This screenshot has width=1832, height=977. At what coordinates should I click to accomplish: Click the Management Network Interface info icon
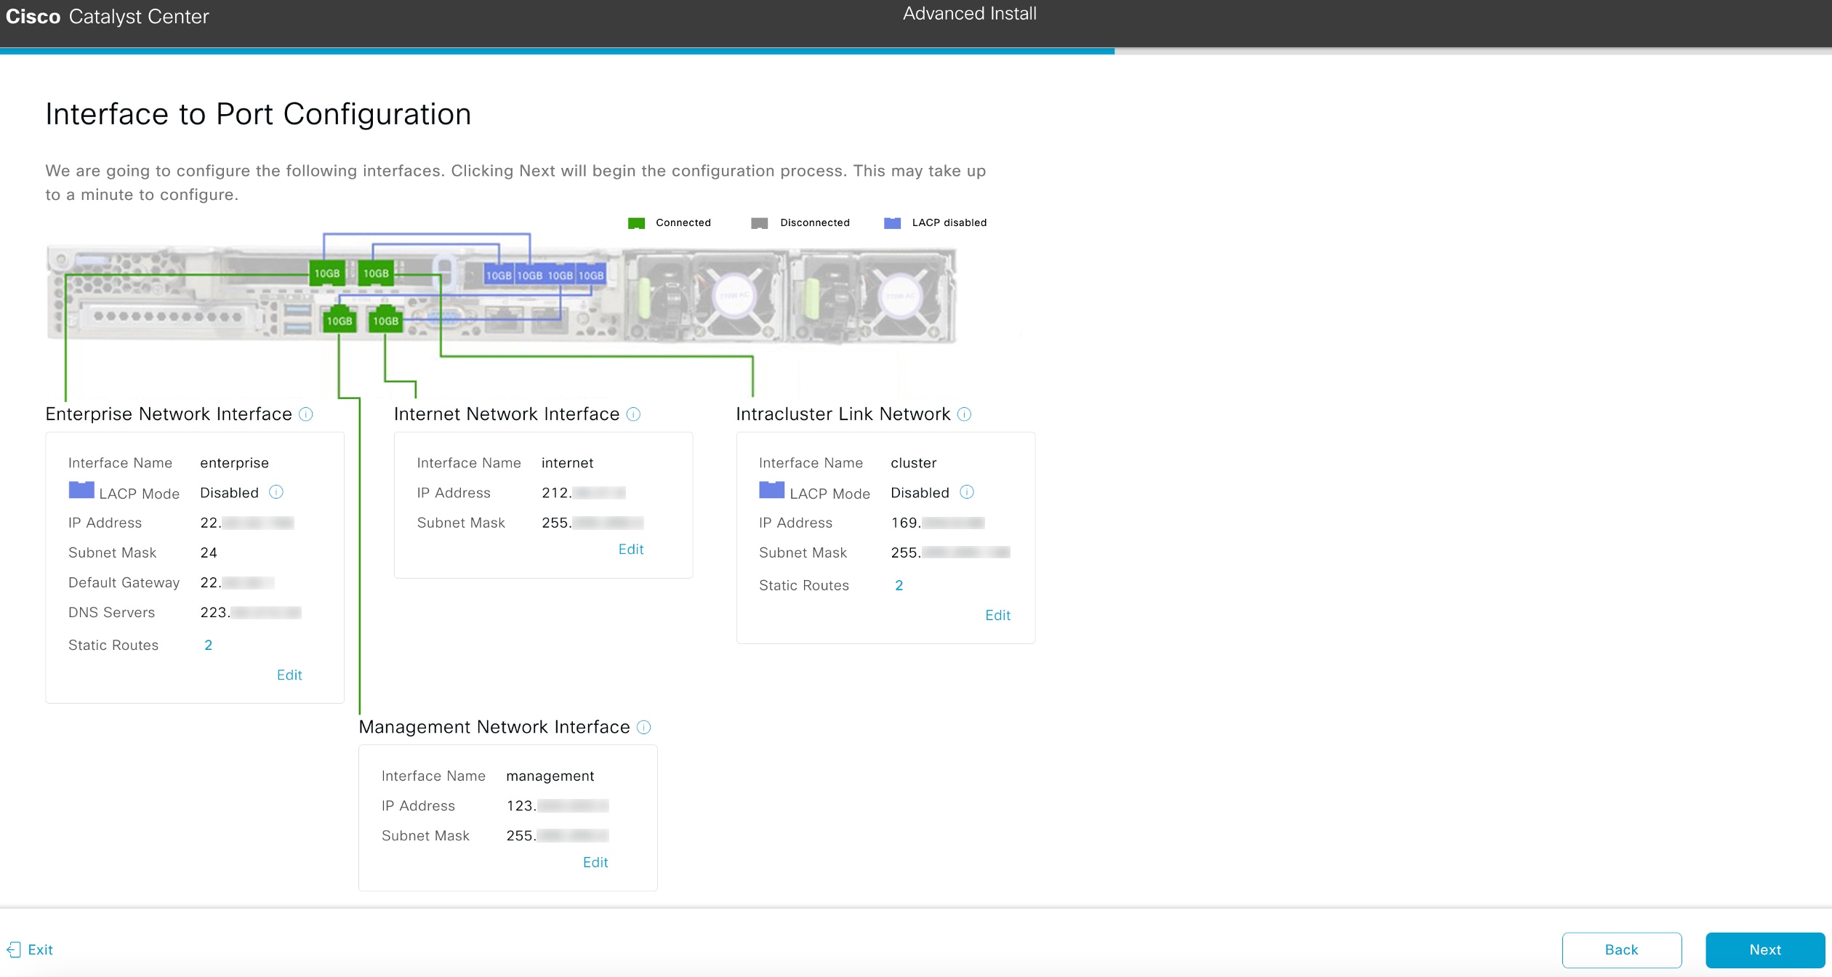pos(644,728)
